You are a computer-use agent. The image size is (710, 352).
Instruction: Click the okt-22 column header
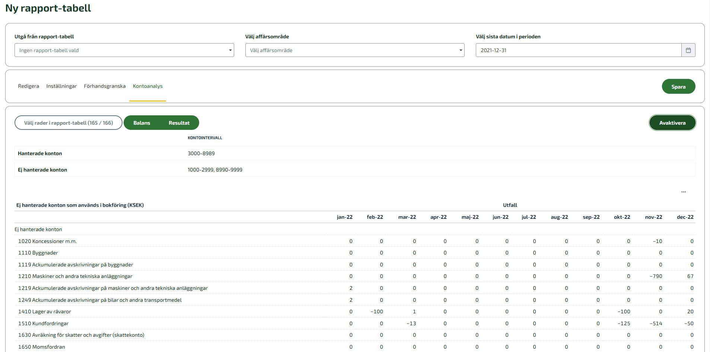coord(622,217)
